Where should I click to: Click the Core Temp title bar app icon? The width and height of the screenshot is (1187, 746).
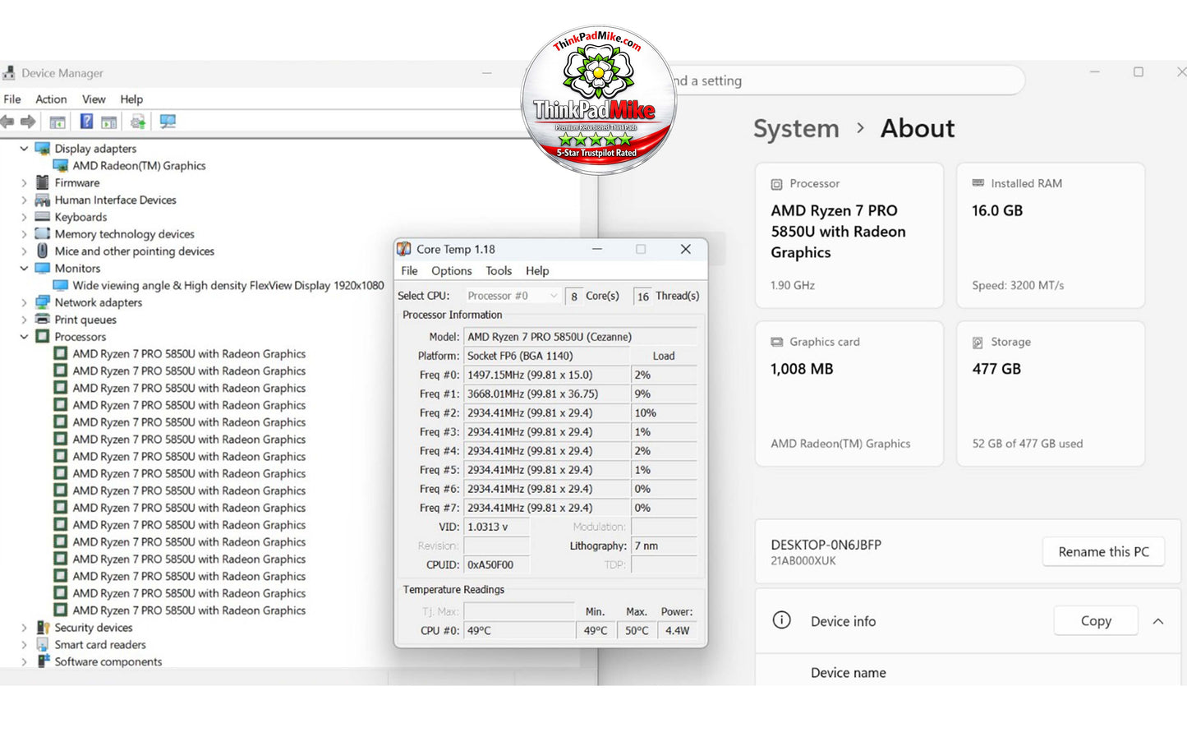[x=404, y=249]
